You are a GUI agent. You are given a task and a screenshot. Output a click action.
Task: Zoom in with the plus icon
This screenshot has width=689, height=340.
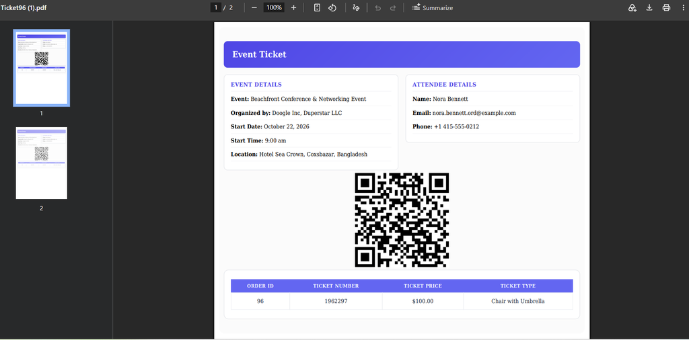[x=293, y=7]
